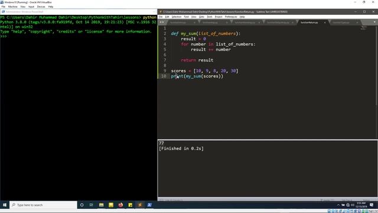Open the Firefox taskbar icon
Screen dimensions: 378x213
[120, 205]
